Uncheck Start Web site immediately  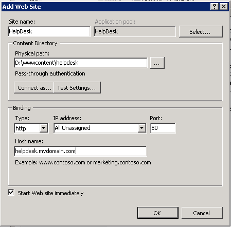point(11,193)
